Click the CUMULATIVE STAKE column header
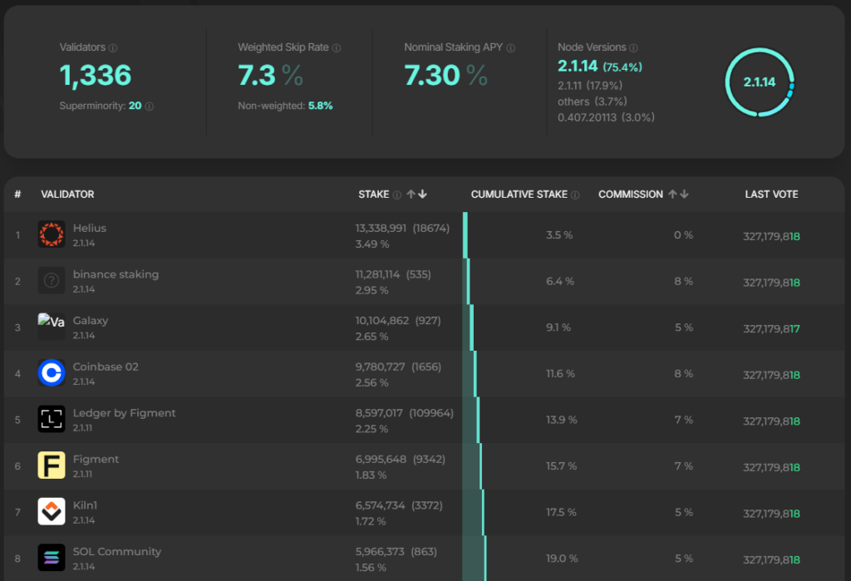This screenshot has width=851, height=581. pos(519,194)
